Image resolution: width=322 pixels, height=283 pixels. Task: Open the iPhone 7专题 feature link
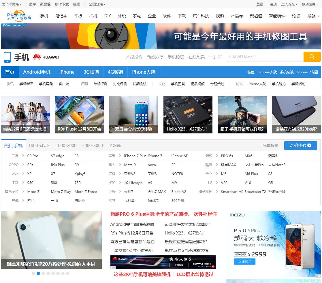(x=307, y=72)
